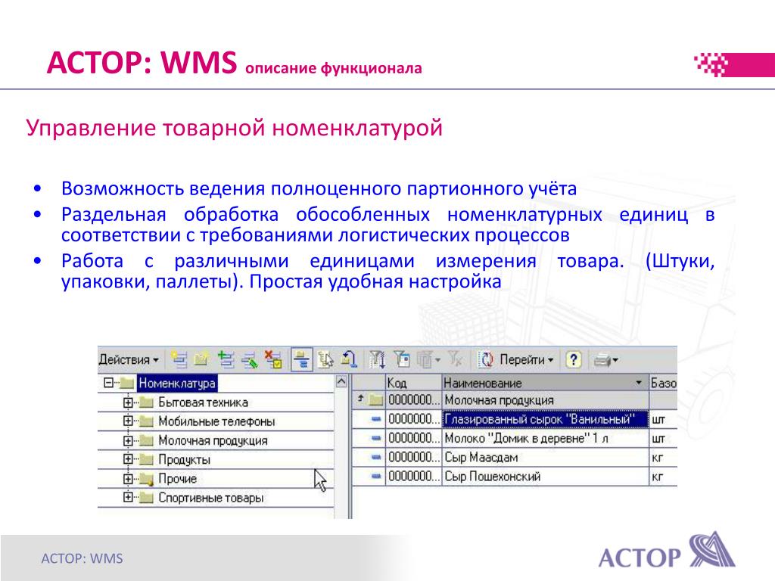The image size is (775, 581).
Task: Open help with the question mark icon
Action: 573,359
